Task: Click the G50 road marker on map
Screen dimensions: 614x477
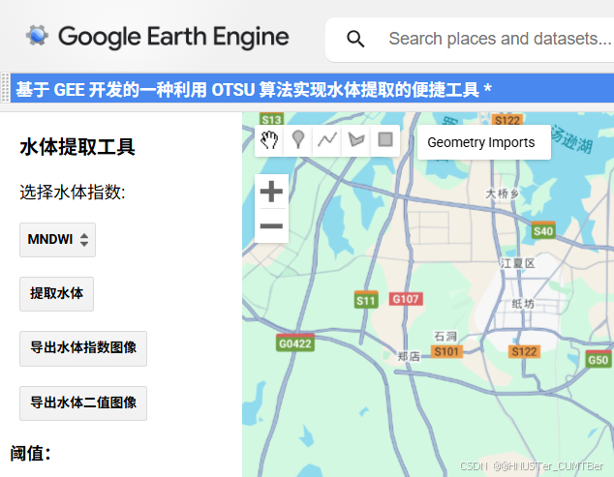Action: point(598,359)
